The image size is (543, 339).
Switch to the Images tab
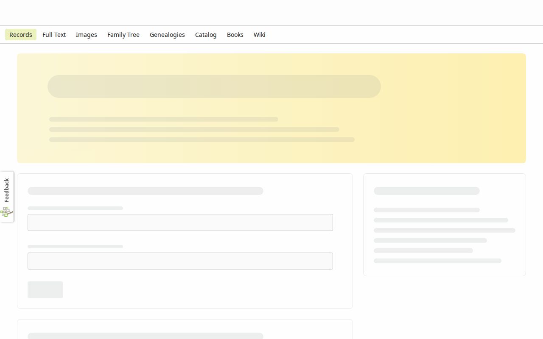87,35
